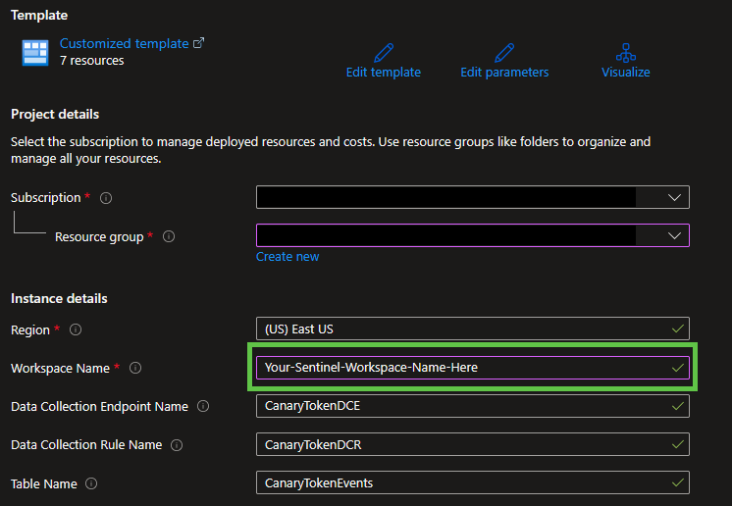The image size is (732, 506).
Task: Click the 'Resource group' label
Action: pos(99,237)
